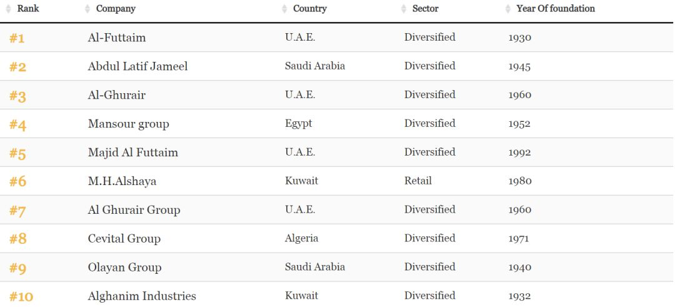Open the Mansour group entry
Image resolution: width=675 pixels, height=307 pixels.
click(x=128, y=124)
